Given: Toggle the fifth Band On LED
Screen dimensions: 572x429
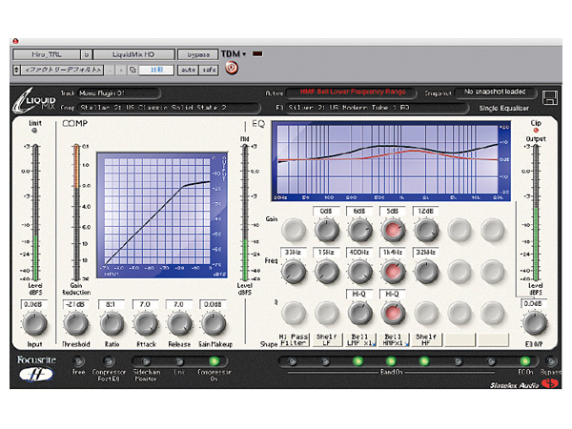Looking at the screenshot, I should (424, 361).
